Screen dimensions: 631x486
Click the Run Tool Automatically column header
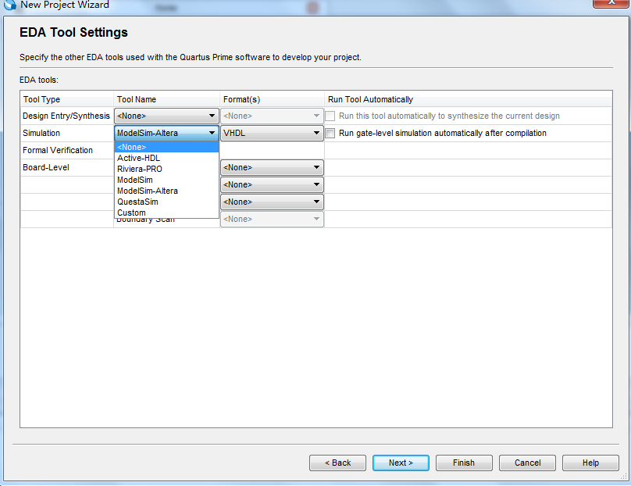(x=469, y=99)
